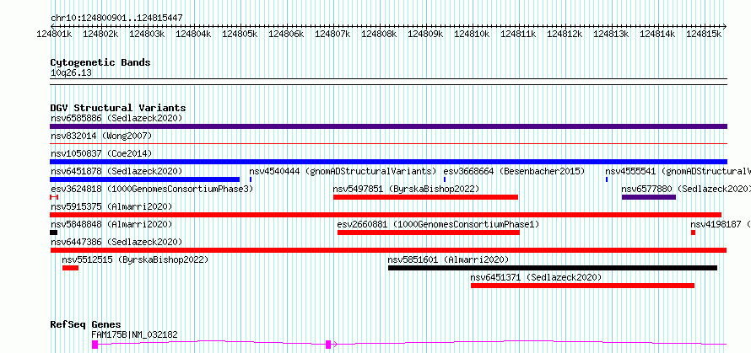751x353 pixels.
Task: Open the nsv5497851 (ByrskaBishop2022) label
Action: click(x=406, y=189)
